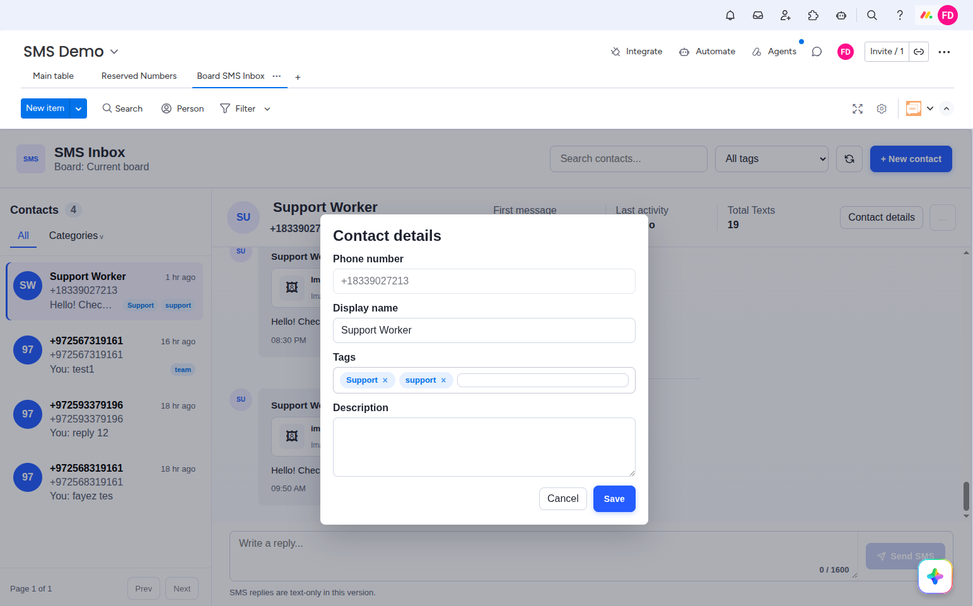The height and width of the screenshot is (606, 973).
Task: Click the Invite / 1 button
Action: (x=887, y=52)
